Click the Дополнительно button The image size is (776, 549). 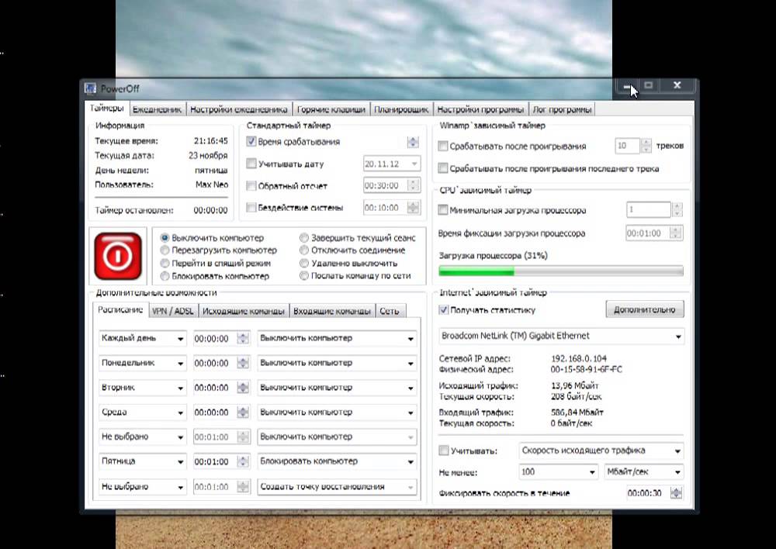[x=644, y=309]
